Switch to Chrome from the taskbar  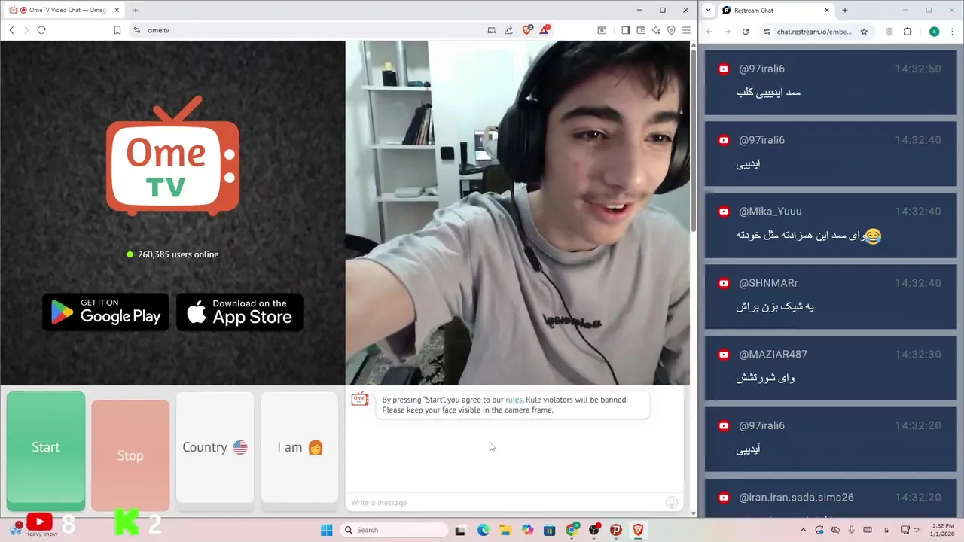(x=572, y=530)
